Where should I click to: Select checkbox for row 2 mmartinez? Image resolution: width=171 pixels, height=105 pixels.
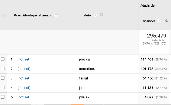[3, 69]
